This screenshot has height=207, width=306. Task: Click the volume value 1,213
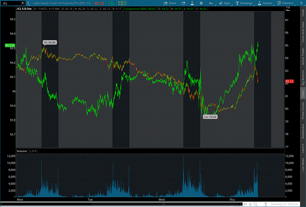point(33,151)
